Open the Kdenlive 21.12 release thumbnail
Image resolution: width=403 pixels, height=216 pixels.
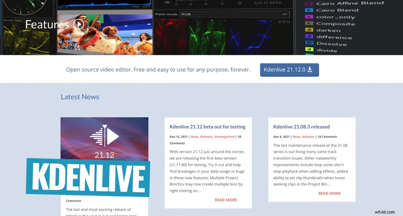(104, 139)
